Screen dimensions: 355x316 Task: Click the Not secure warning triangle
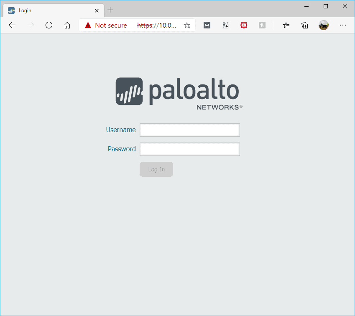[88, 25]
